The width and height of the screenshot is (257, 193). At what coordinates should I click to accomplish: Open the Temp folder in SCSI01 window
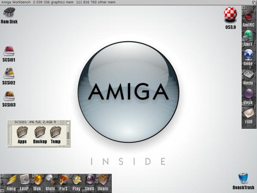(x=56, y=135)
